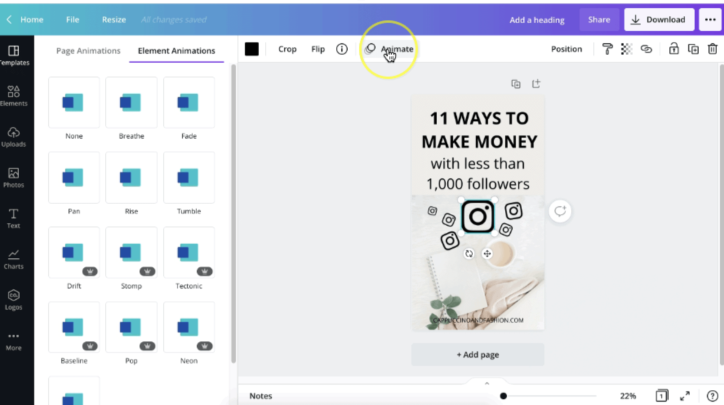Select the Tumble animation thumbnail
The width and height of the screenshot is (724, 405).
click(189, 178)
